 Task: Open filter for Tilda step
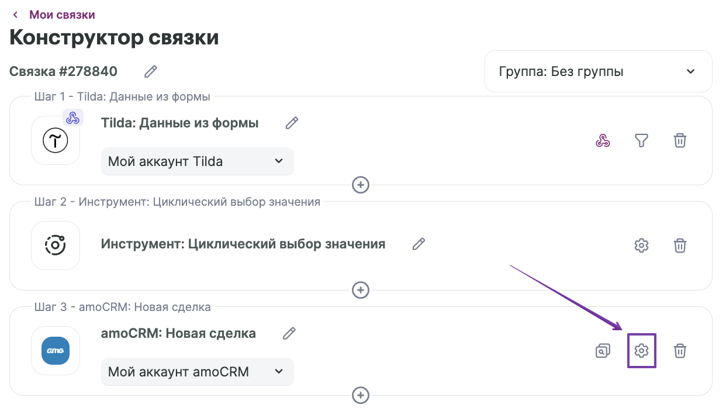(642, 141)
